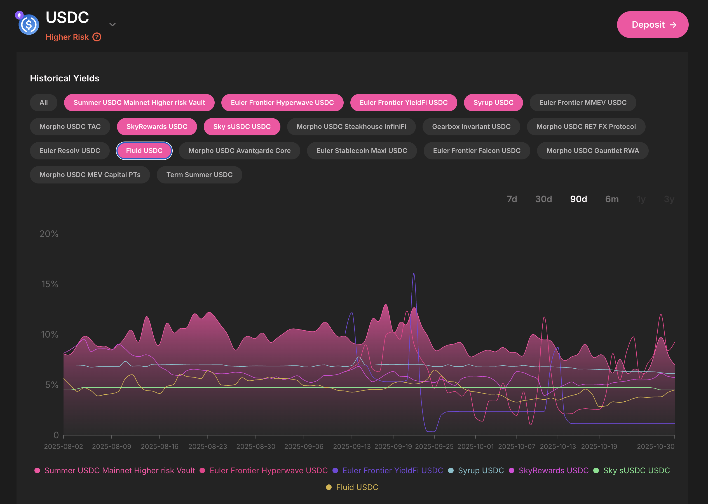Click the 2025-09-19 chart axis marker
This screenshot has width=708, height=504.
393,446
